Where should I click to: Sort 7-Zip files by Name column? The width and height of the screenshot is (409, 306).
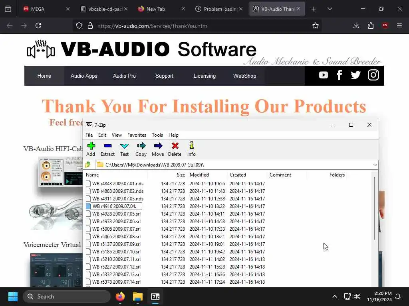coord(116,175)
